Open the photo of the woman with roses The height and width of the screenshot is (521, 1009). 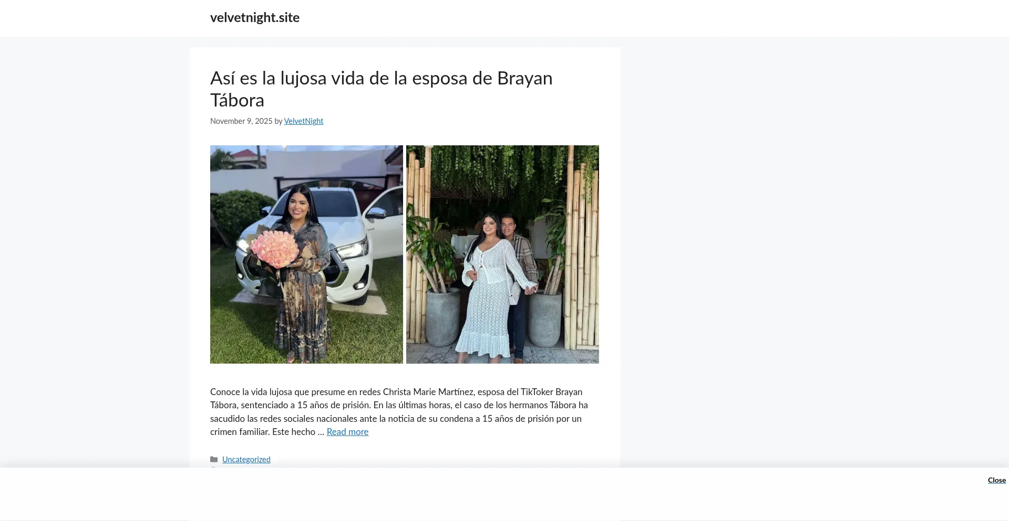(x=306, y=254)
